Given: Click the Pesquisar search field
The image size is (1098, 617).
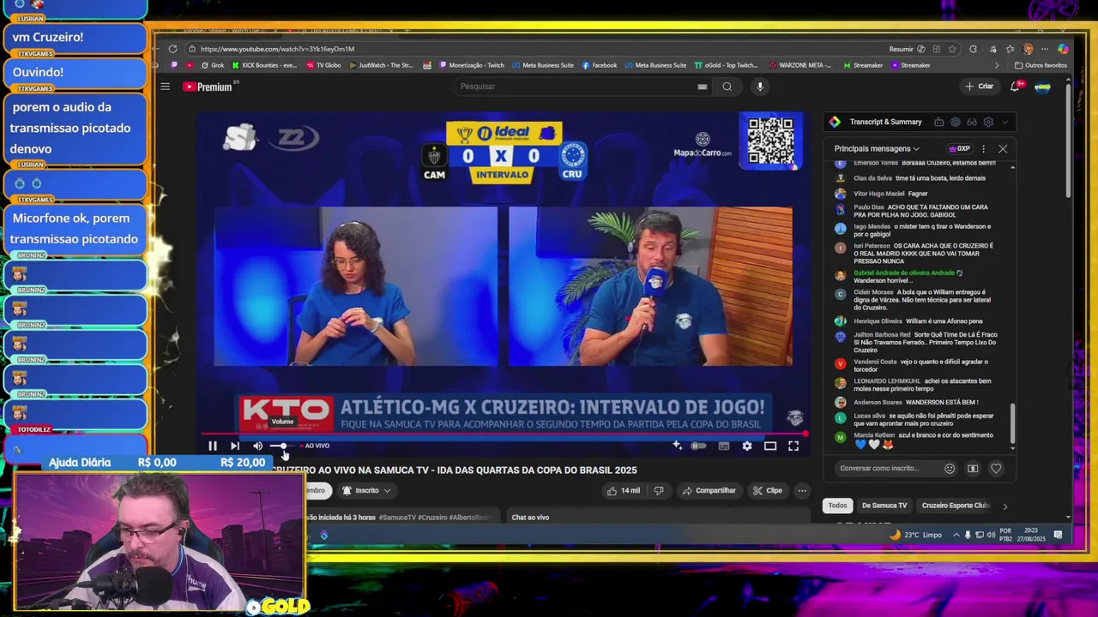Looking at the screenshot, I should [575, 86].
